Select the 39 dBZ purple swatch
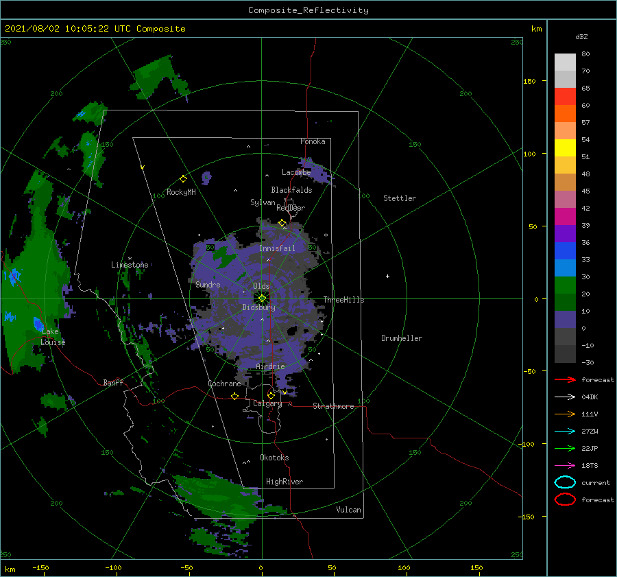The height and width of the screenshot is (577, 617). tap(565, 233)
